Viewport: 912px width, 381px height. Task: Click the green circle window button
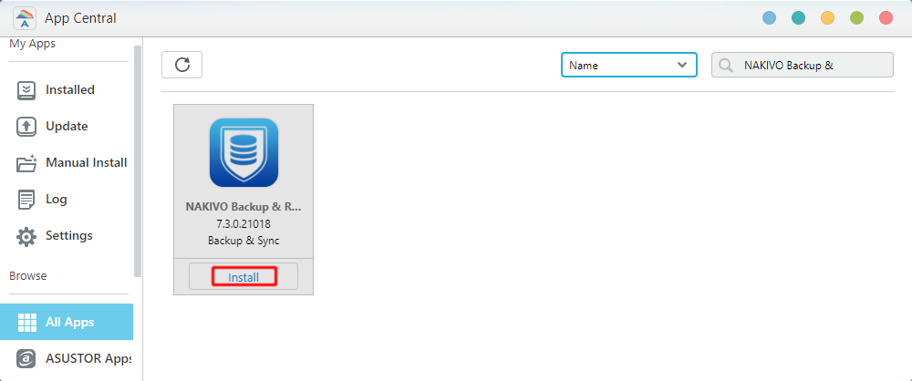(x=856, y=18)
